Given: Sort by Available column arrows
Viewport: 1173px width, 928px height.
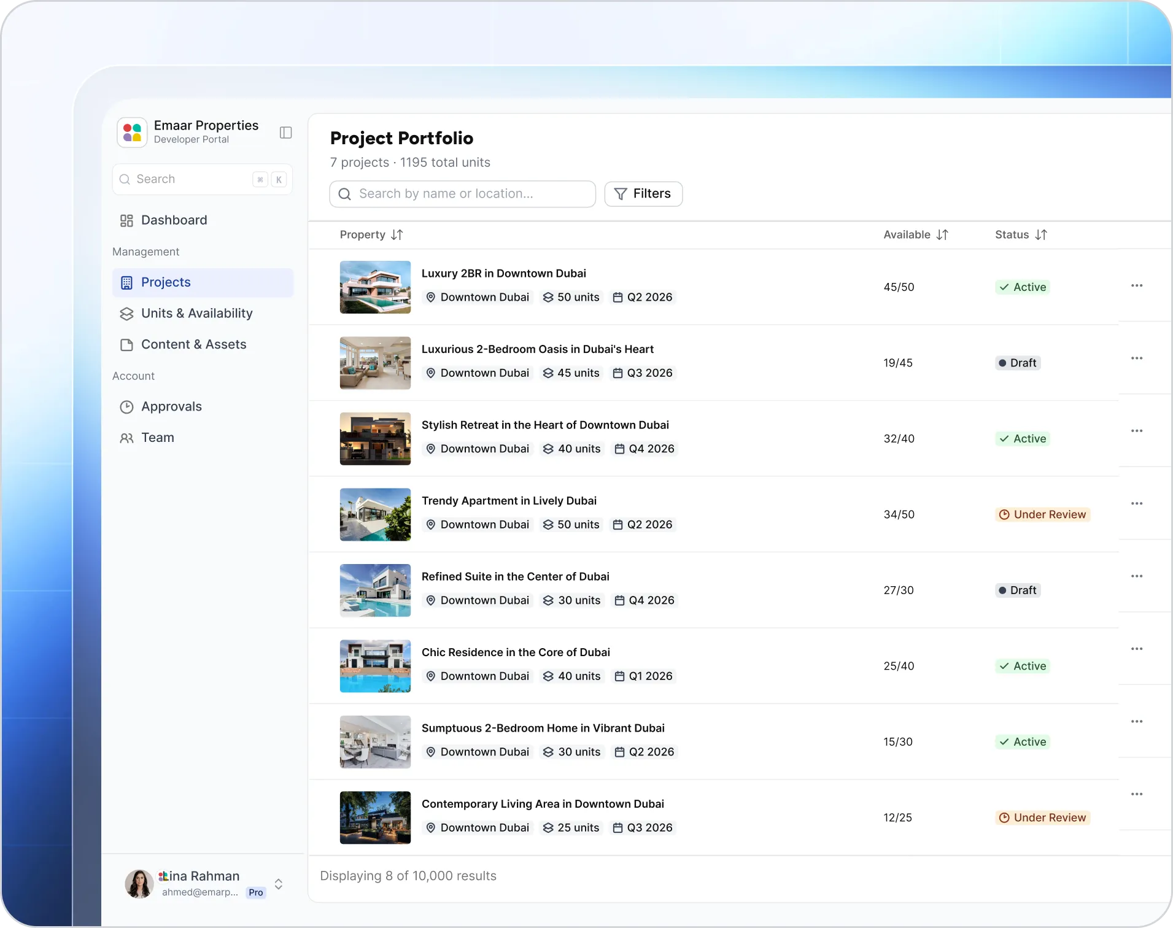Looking at the screenshot, I should 942,235.
